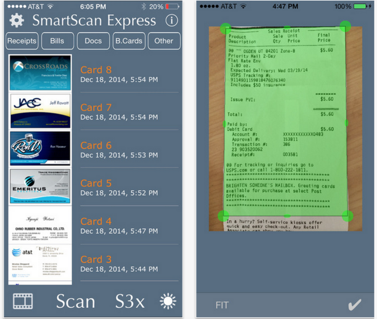The image size is (377, 319).
Task: Select the Card 7 title
Action: pos(96,108)
